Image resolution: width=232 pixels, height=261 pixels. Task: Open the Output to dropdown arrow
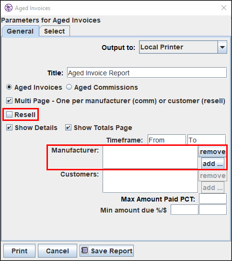click(222, 47)
